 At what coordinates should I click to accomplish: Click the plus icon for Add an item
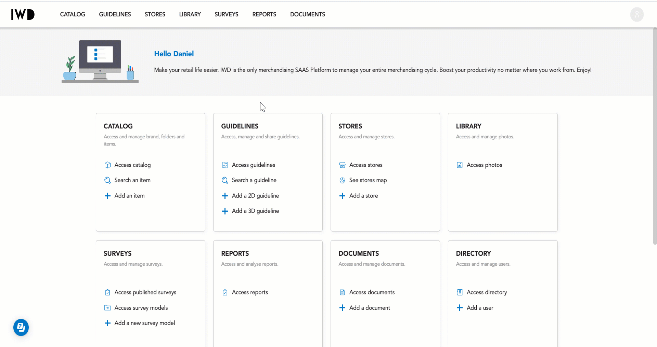[x=107, y=196]
